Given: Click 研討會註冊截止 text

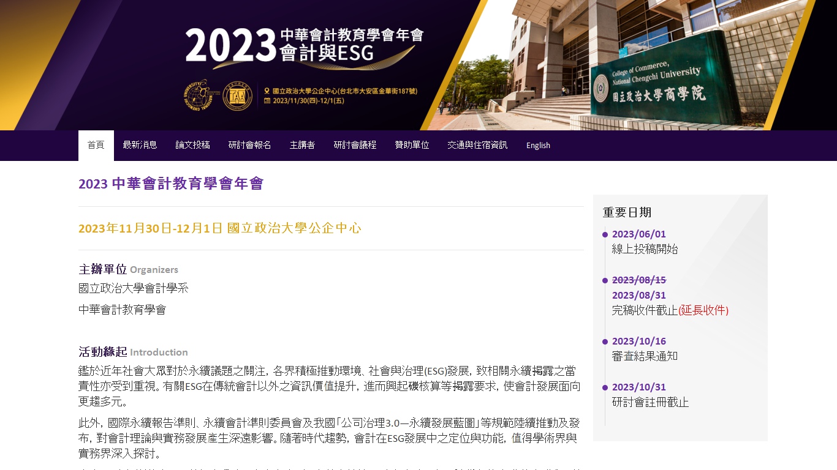Looking at the screenshot, I should (x=651, y=402).
